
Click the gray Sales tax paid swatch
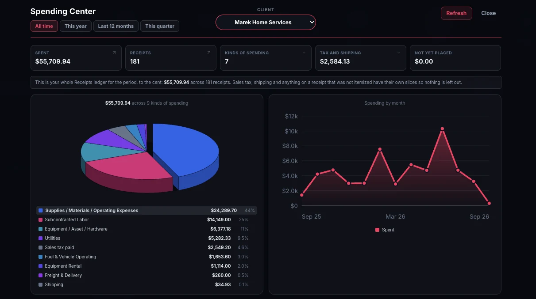coord(41,248)
